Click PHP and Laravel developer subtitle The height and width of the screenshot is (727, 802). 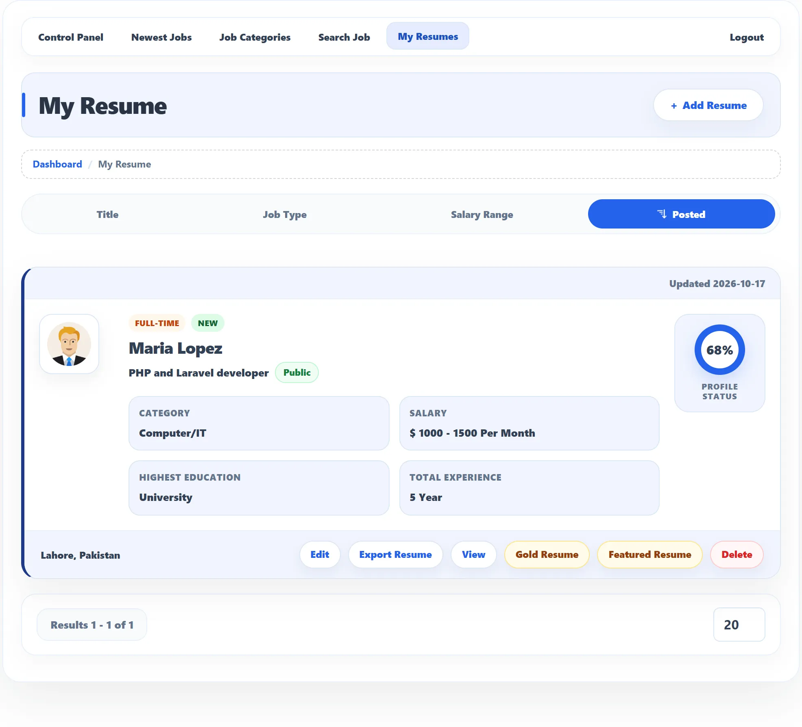point(198,373)
